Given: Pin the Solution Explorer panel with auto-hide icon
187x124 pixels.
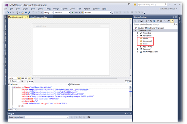Looking at the screenshot, I should coord(173,17).
